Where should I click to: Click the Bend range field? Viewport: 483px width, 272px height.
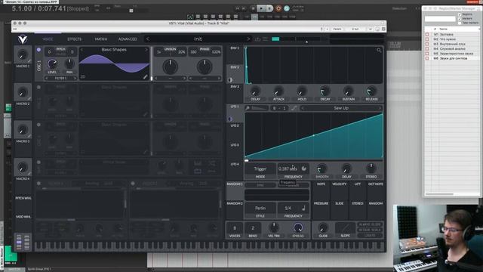coord(253,228)
